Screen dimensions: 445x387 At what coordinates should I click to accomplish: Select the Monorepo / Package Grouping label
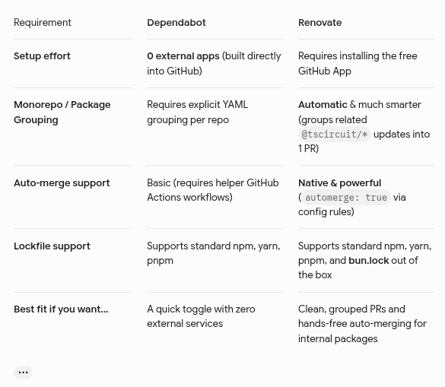tap(62, 112)
